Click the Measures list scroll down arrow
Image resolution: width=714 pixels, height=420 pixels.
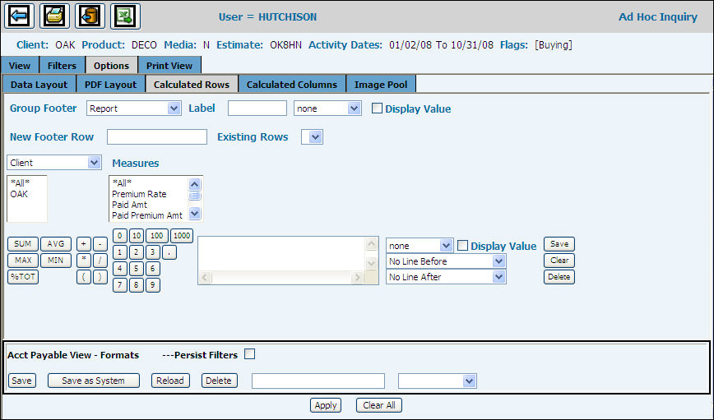pos(194,213)
